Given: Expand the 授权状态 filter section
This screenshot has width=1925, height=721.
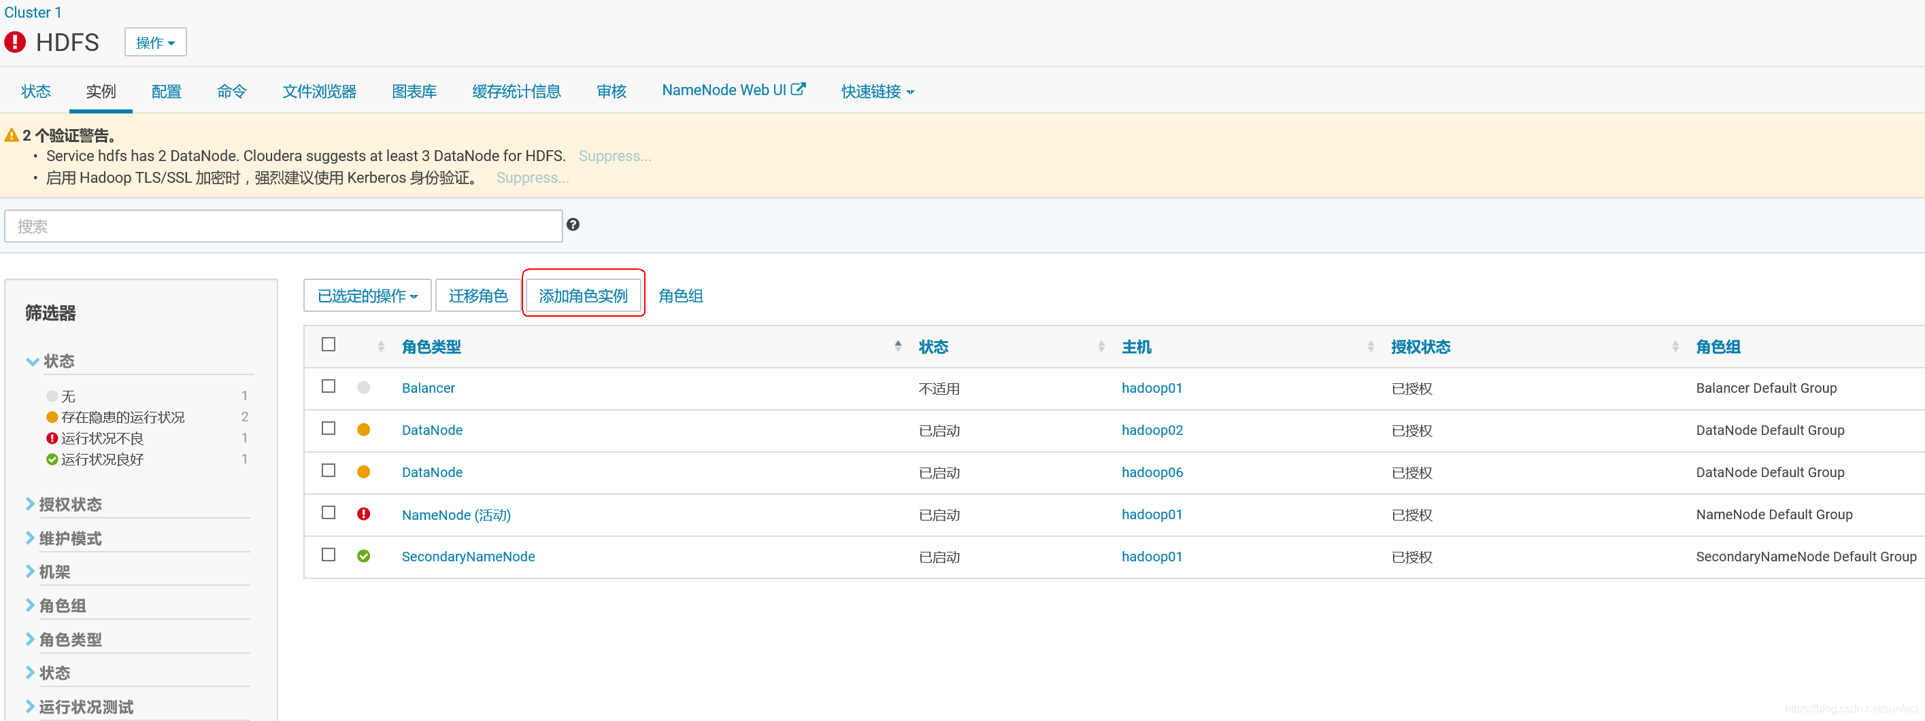Looking at the screenshot, I should pos(64,504).
